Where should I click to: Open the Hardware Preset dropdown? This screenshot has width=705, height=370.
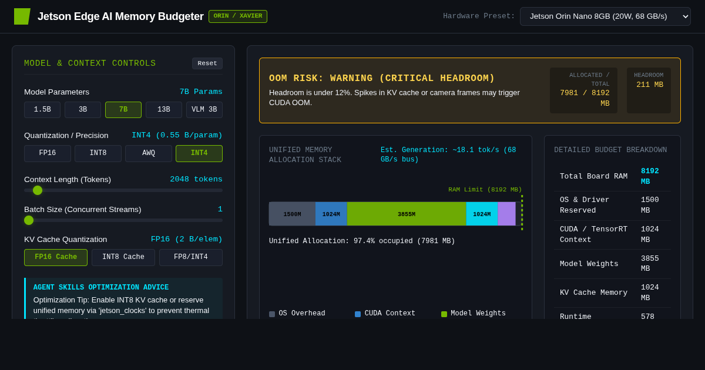pos(605,16)
